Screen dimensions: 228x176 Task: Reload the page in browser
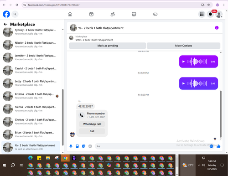(17, 5)
